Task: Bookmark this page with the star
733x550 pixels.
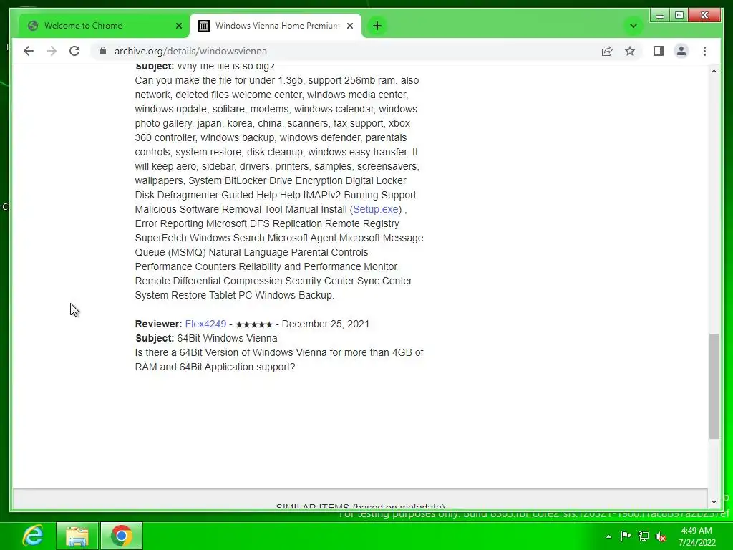Action: point(630,51)
